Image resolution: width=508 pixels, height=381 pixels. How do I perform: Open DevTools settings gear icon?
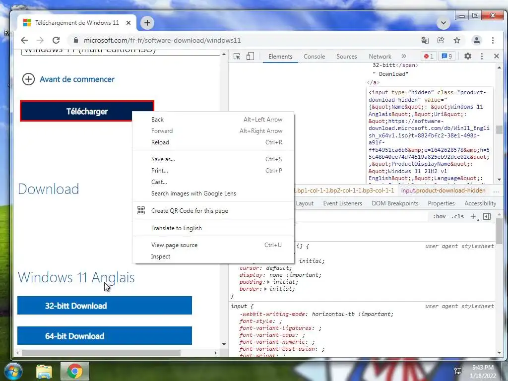coord(467,56)
